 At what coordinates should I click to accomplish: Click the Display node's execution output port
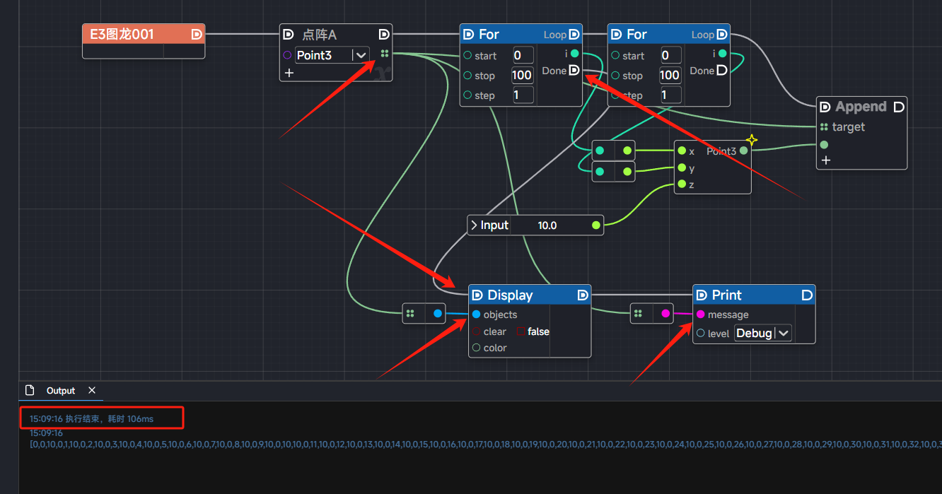click(x=583, y=295)
